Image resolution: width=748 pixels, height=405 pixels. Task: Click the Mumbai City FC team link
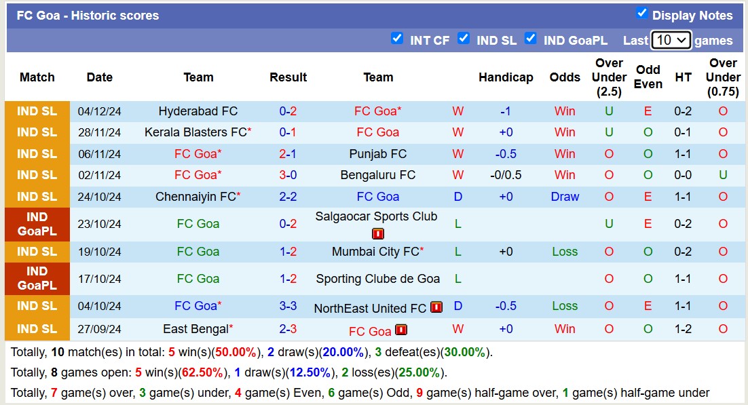click(x=375, y=252)
